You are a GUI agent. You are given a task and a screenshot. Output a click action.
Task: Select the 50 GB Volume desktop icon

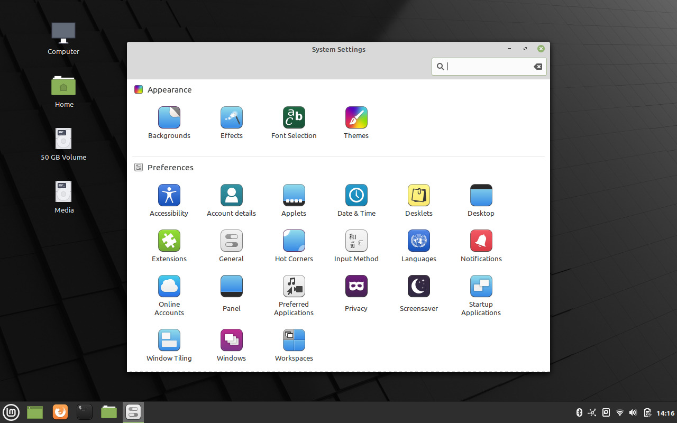click(63, 144)
